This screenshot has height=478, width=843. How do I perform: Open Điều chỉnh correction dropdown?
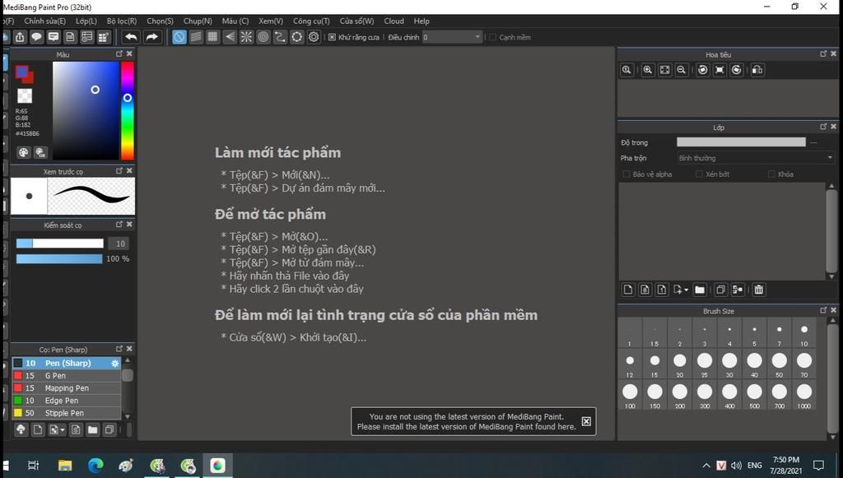pyautogui.click(x=452, y=37)
